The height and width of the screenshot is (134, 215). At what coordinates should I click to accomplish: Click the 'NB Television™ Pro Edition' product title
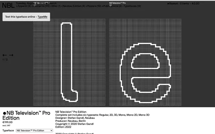26,115
